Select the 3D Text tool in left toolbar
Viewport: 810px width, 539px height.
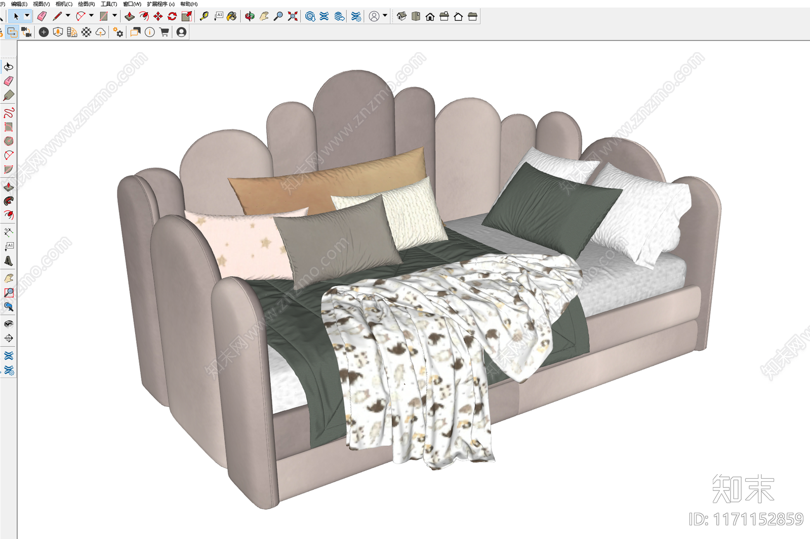tap(9, 261)
